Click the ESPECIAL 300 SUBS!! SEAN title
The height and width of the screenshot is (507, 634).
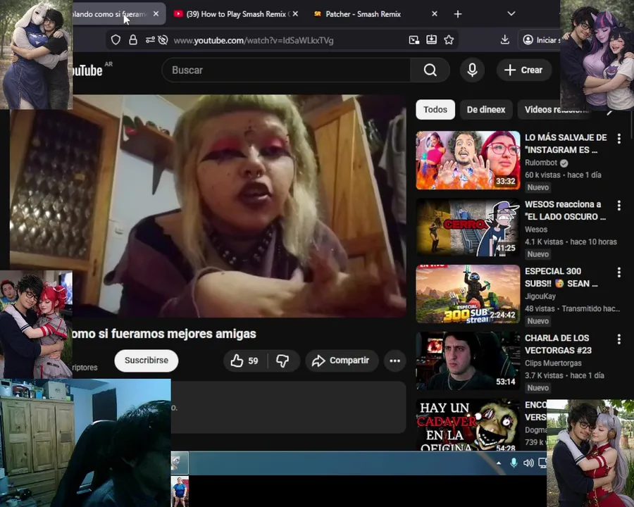click(x=561, y=277)
